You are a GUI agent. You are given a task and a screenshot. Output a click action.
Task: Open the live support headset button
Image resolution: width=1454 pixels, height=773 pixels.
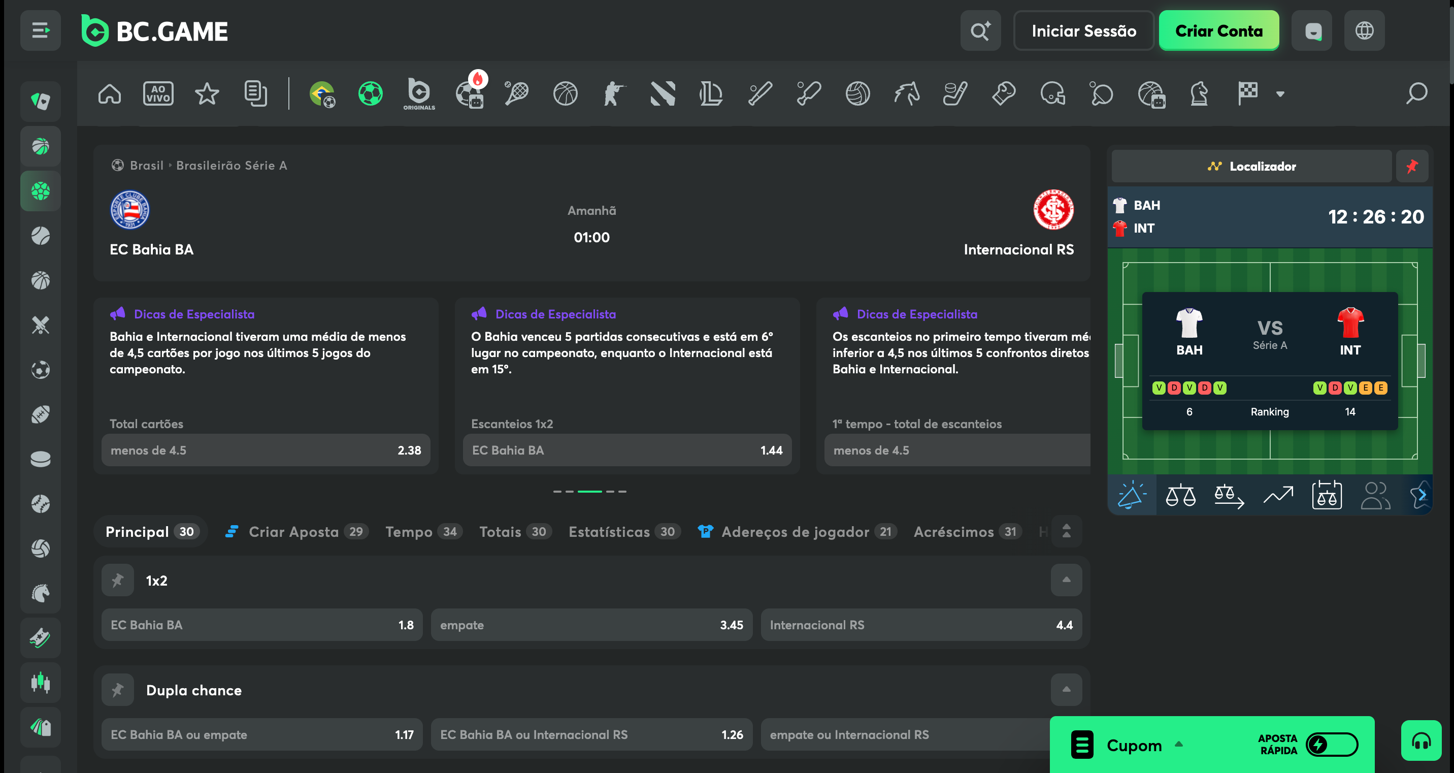click(x=1420, y=740)
